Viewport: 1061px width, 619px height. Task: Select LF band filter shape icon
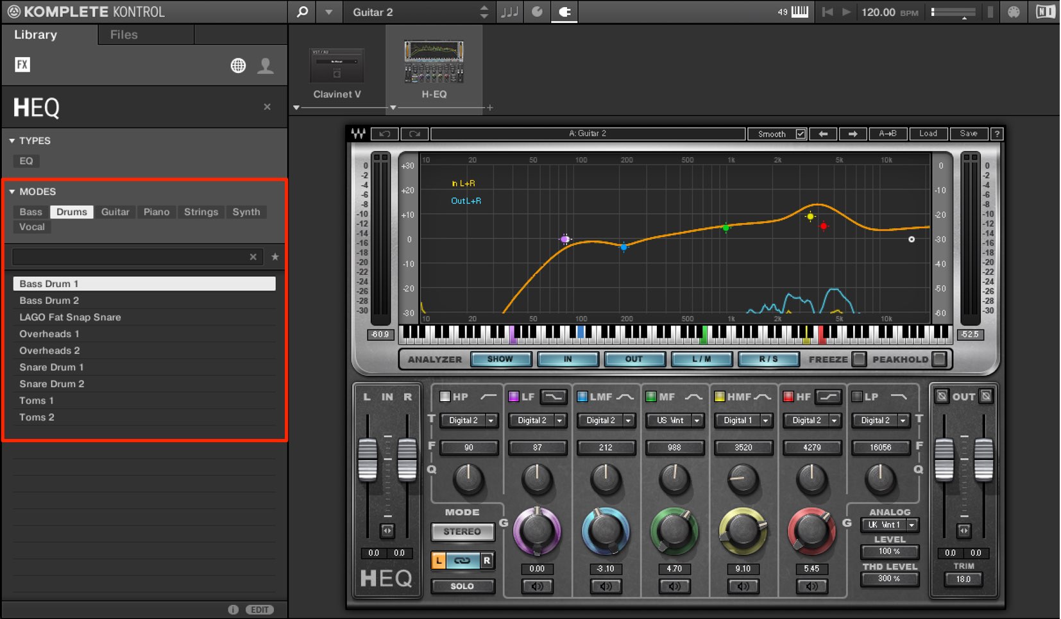[x=553, y=397]
